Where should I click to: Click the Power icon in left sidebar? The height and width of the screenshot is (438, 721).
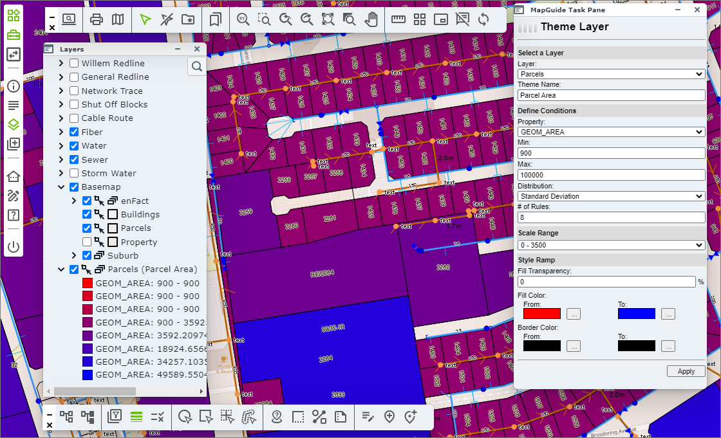pos(14,246)
